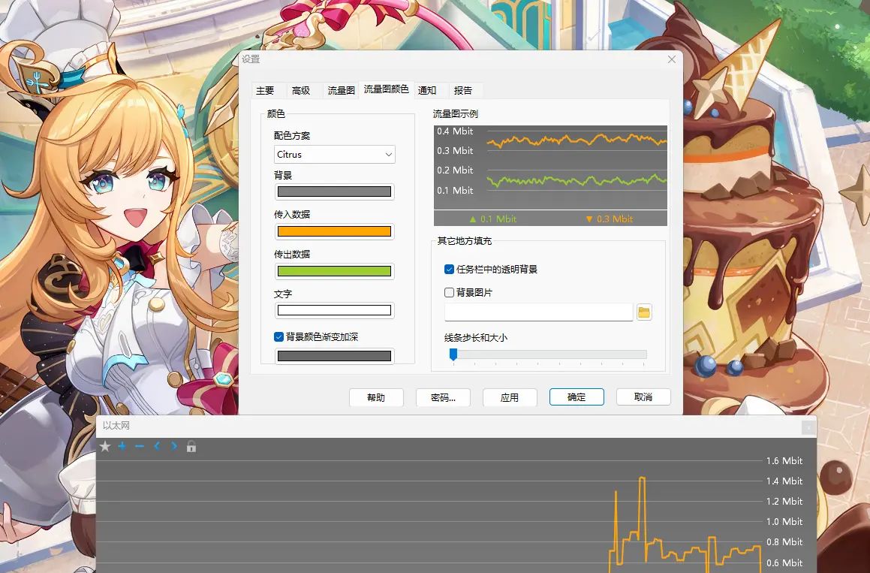
Task: Click the 0.1 Mbit axis label in preview
Action: click(455, 190)
